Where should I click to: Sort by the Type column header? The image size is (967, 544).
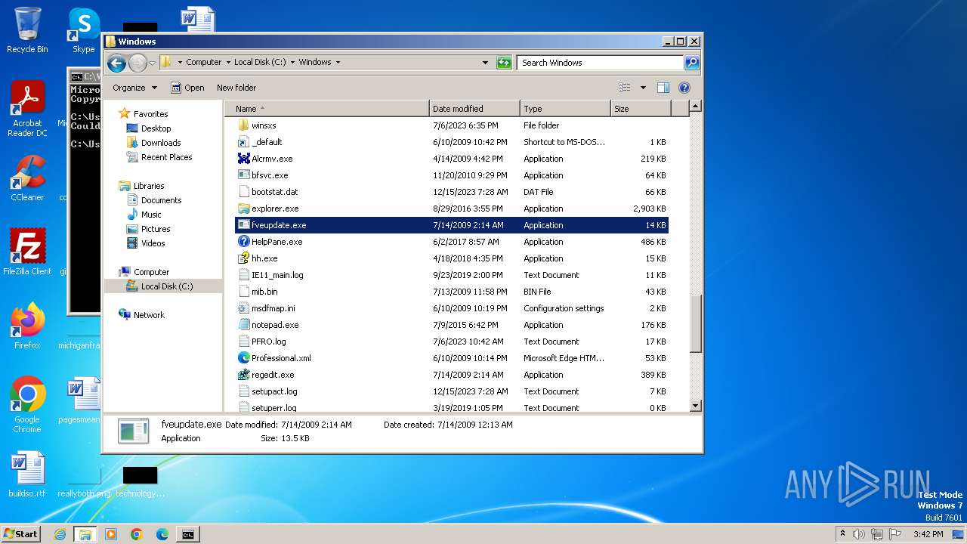pos(565,109)
